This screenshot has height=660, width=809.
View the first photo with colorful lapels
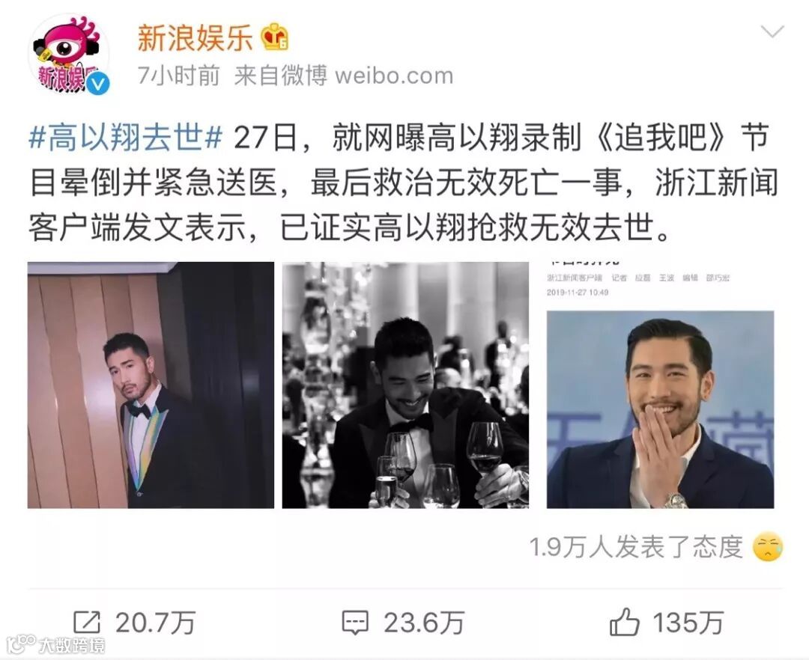151,385
